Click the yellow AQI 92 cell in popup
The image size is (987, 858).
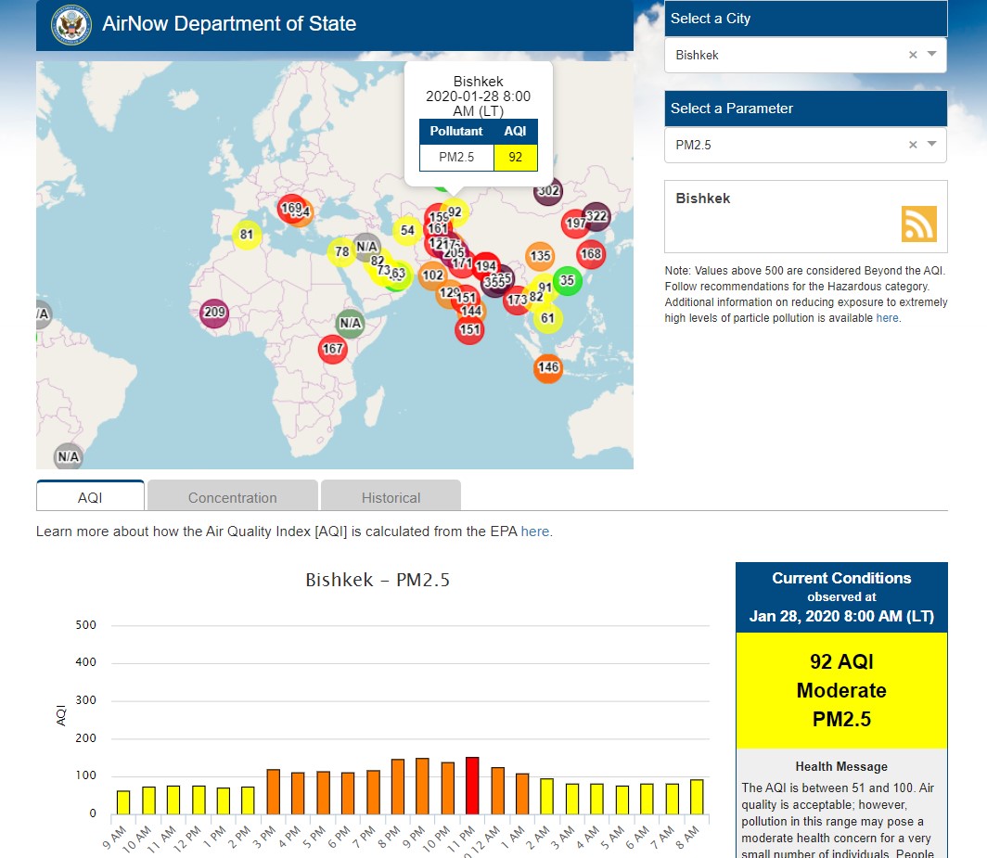point(516,157)
